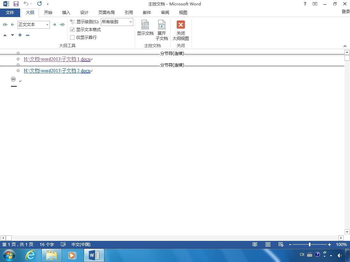Expand outline item plus icon
Viewport: 350px width, 262px height.
[20, 35]
